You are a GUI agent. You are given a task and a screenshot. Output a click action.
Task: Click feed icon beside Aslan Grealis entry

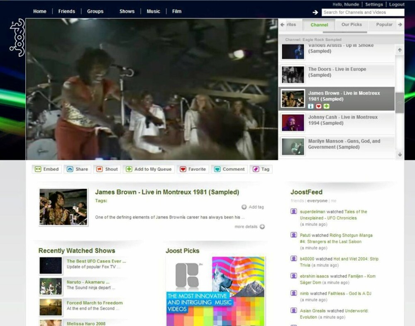tap(294, 310)
